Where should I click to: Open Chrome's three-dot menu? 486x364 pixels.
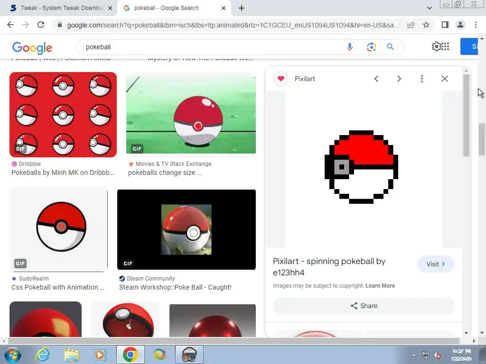pyautogui.click(x=476, y=25)
